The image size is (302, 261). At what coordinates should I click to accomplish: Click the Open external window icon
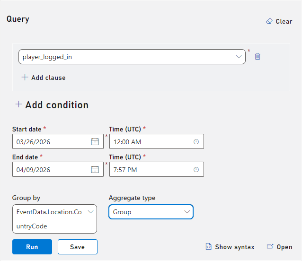(x=270, y=246)
